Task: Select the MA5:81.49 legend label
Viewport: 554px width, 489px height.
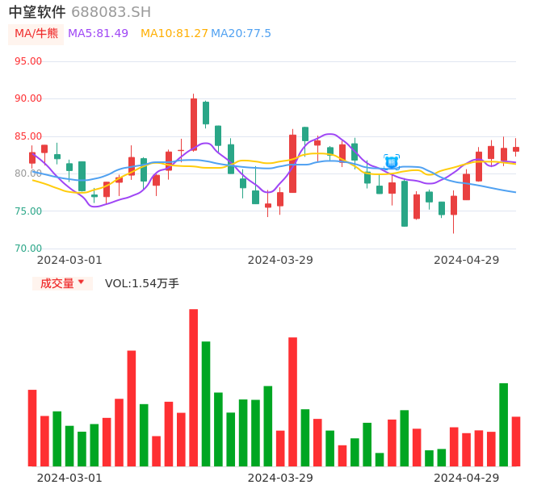Action: 98,34
